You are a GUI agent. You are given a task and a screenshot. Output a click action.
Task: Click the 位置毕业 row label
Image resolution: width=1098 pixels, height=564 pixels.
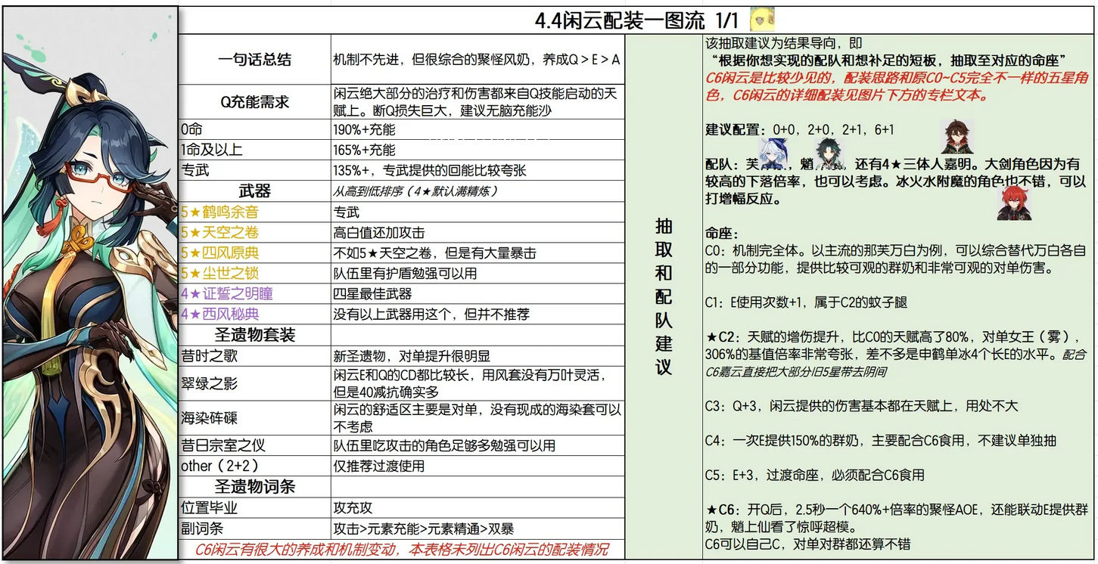pos(254,507)
